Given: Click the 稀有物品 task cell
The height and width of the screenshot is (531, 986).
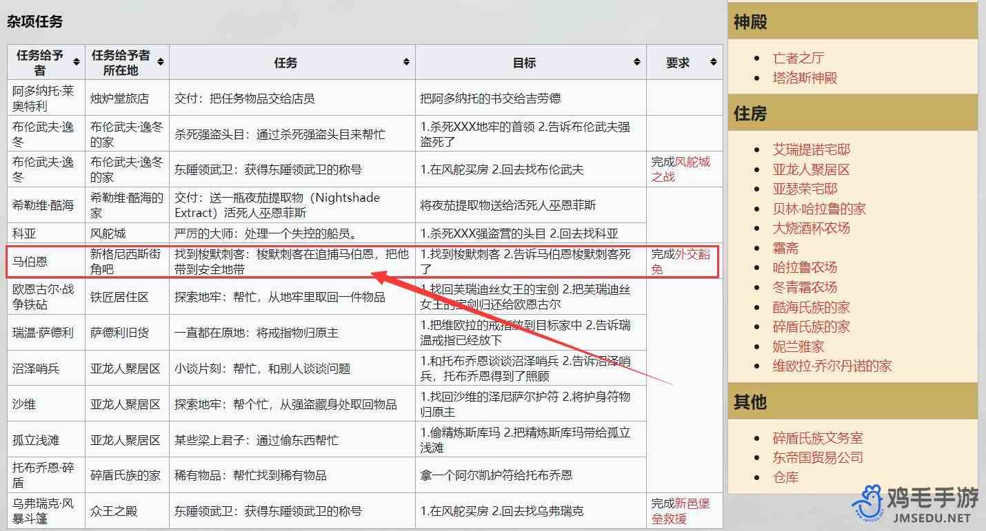Looking at the screenshot, I should coord(292,475).
